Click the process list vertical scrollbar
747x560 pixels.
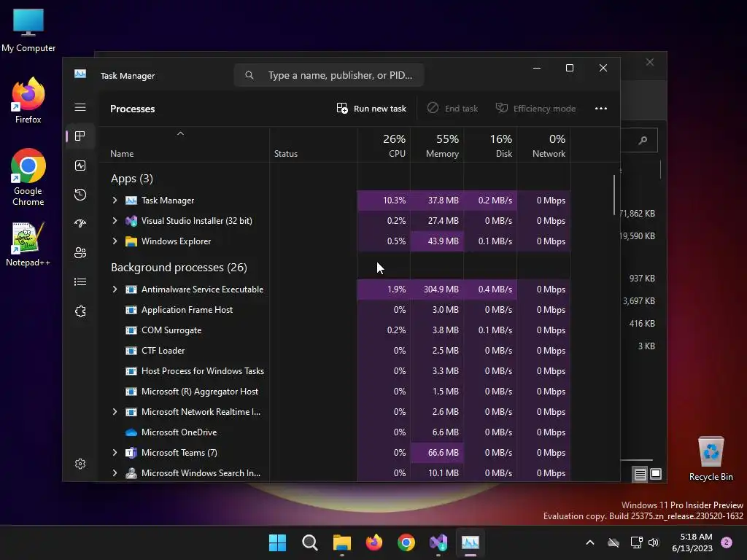614,195
